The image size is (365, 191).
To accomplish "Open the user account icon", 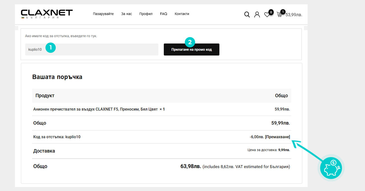I will [257, 14].
